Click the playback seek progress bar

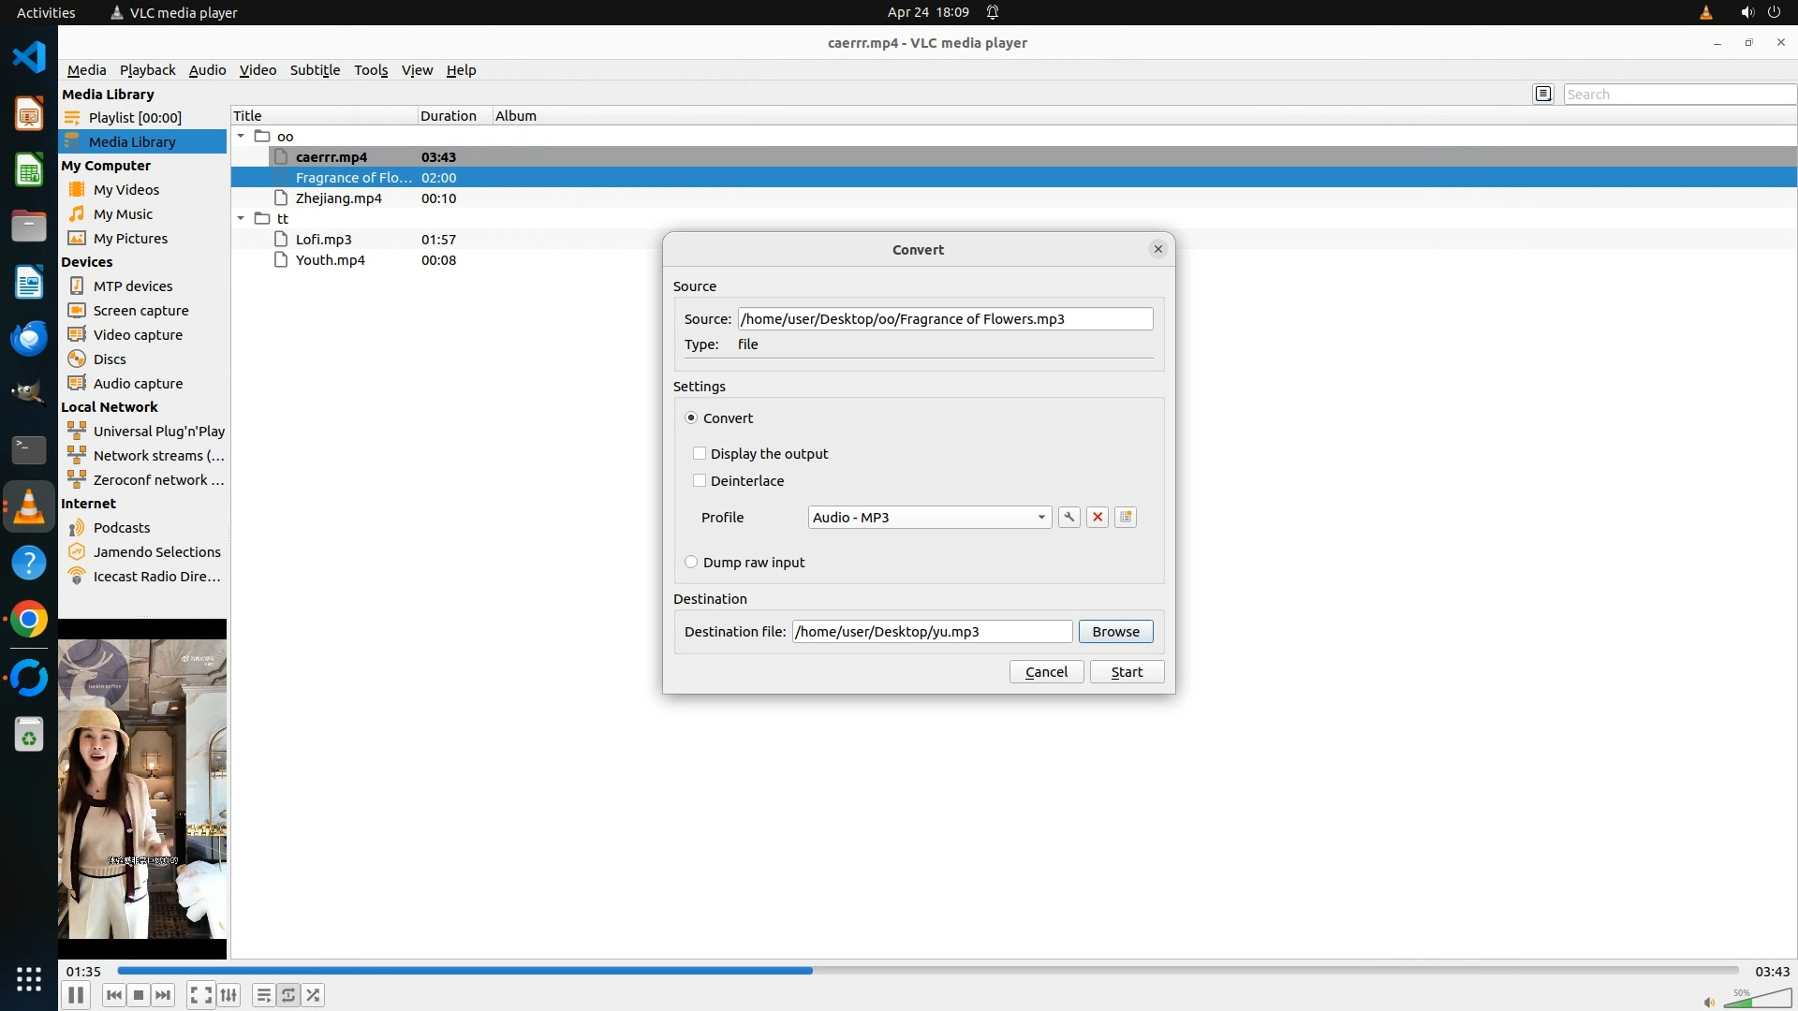pos(927,971)
